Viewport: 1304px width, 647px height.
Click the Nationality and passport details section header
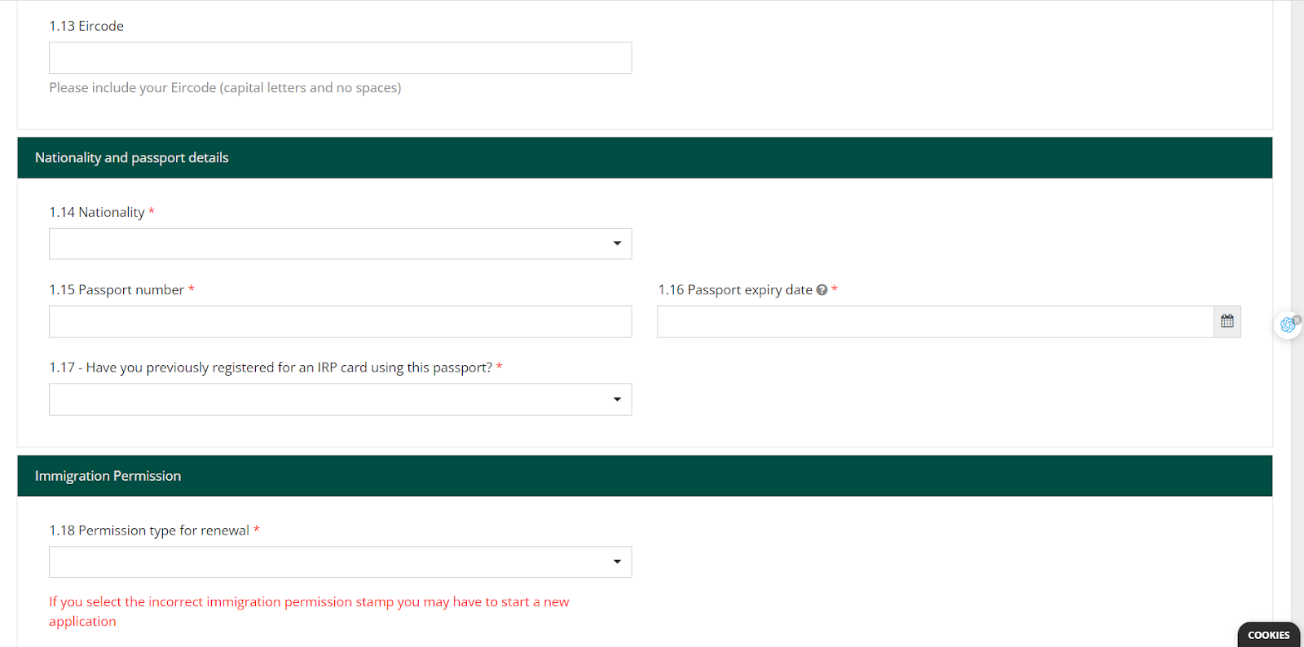[x=645, y=158]
